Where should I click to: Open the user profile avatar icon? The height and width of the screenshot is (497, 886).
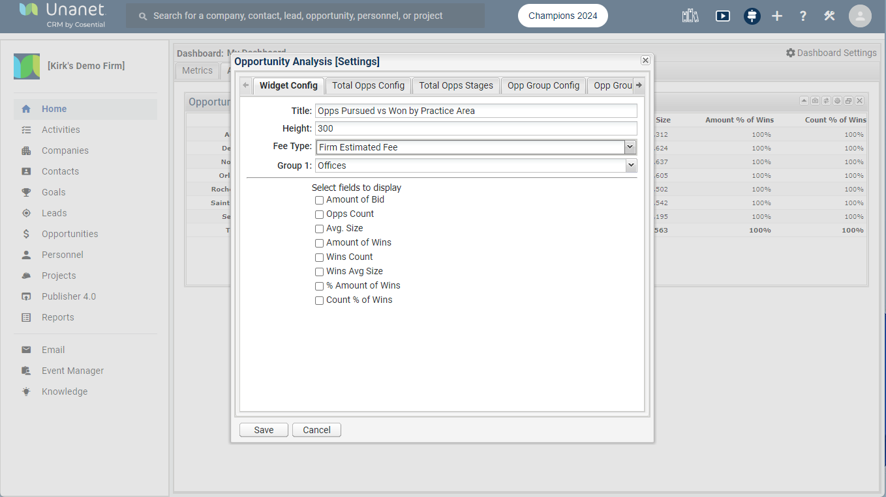[x=860, y=16]
